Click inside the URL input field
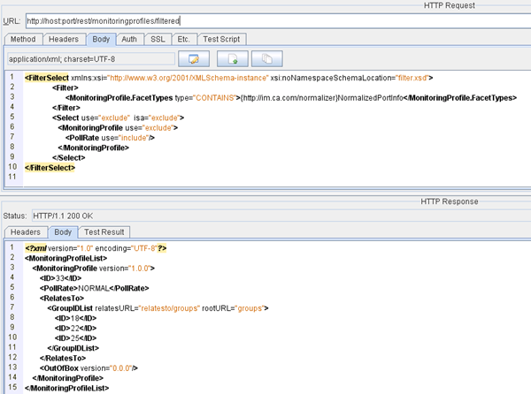 pos(265,19)
